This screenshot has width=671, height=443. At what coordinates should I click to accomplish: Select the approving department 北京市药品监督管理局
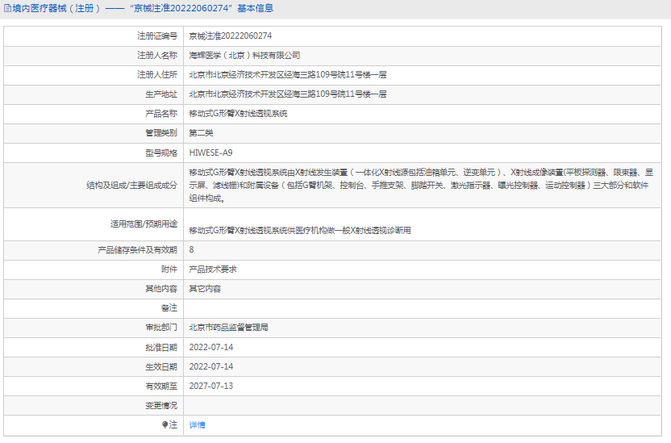point(228,328)
